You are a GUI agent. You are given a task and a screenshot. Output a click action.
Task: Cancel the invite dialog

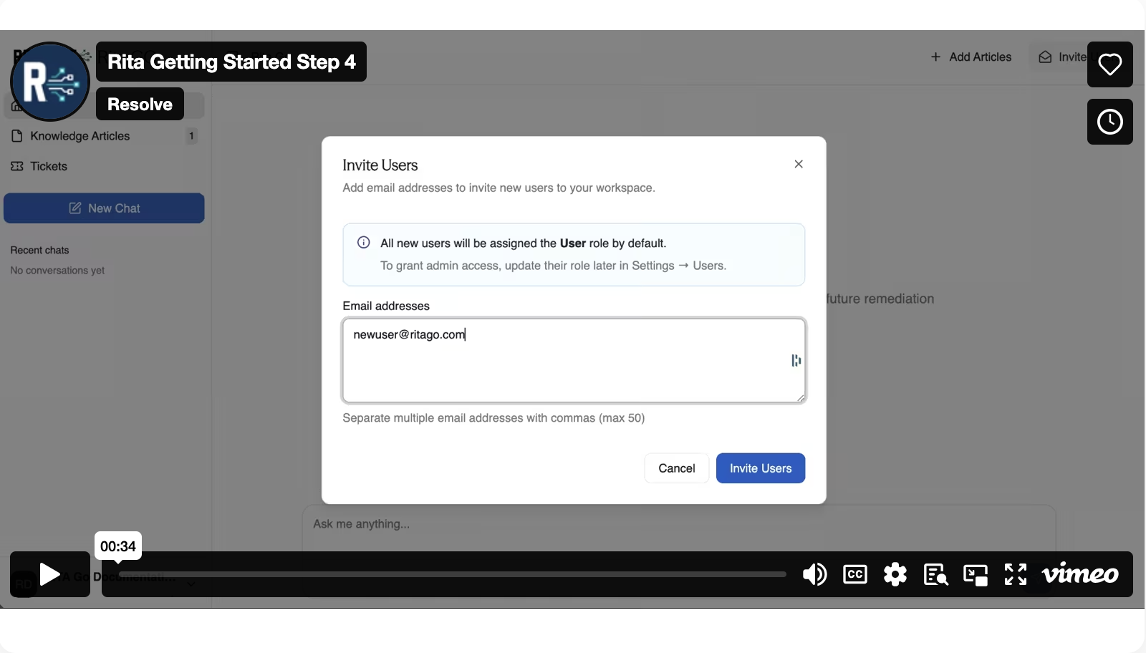coord(676,468)
